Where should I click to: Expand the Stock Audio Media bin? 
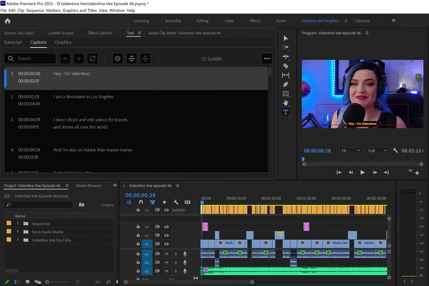coord(18,232)
